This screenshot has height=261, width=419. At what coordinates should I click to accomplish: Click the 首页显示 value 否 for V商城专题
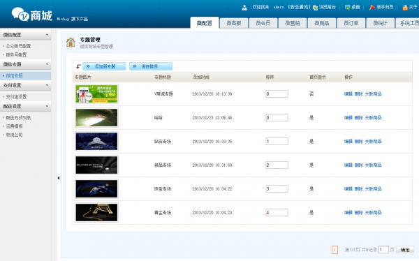(x=311, y=94)
